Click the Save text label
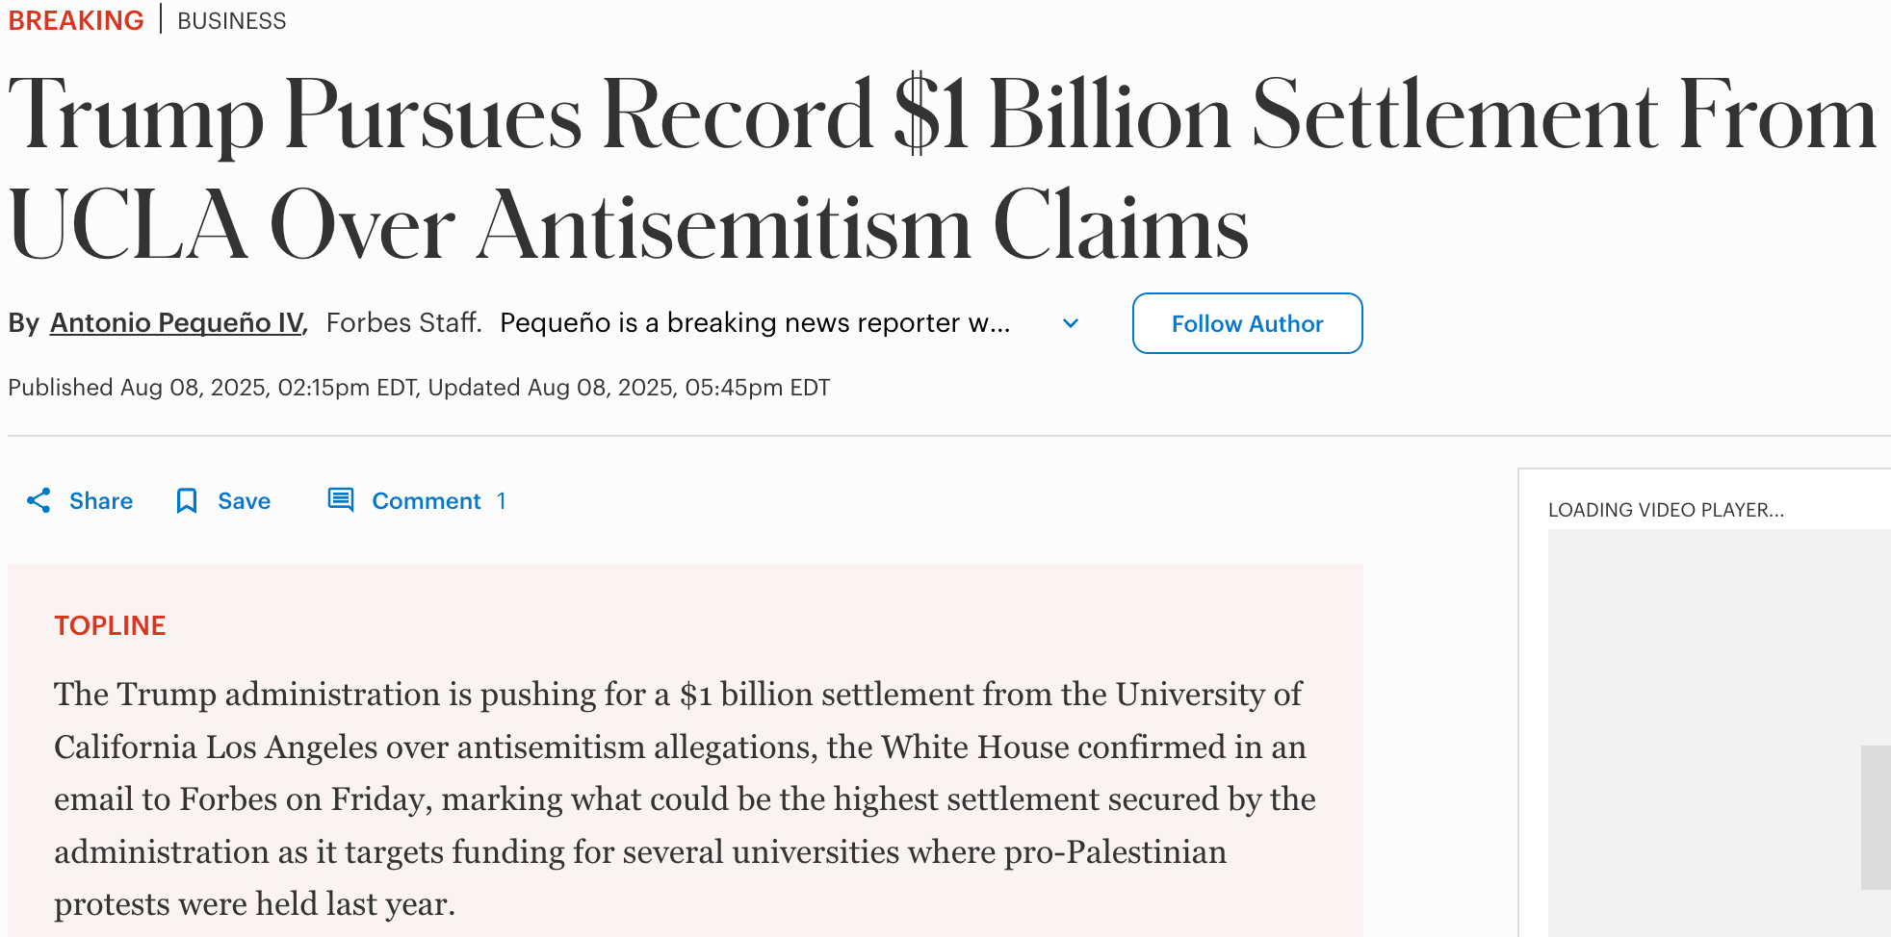The height and width of the screenshot is (937, 1891). point(245,500)
